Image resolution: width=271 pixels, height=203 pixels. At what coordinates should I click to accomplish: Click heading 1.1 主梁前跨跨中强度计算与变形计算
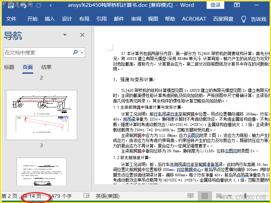click(148, 107)
